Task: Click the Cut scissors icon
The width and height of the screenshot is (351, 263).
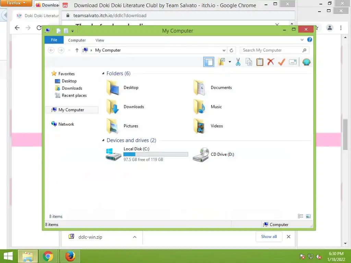Action: coord(238,62)
